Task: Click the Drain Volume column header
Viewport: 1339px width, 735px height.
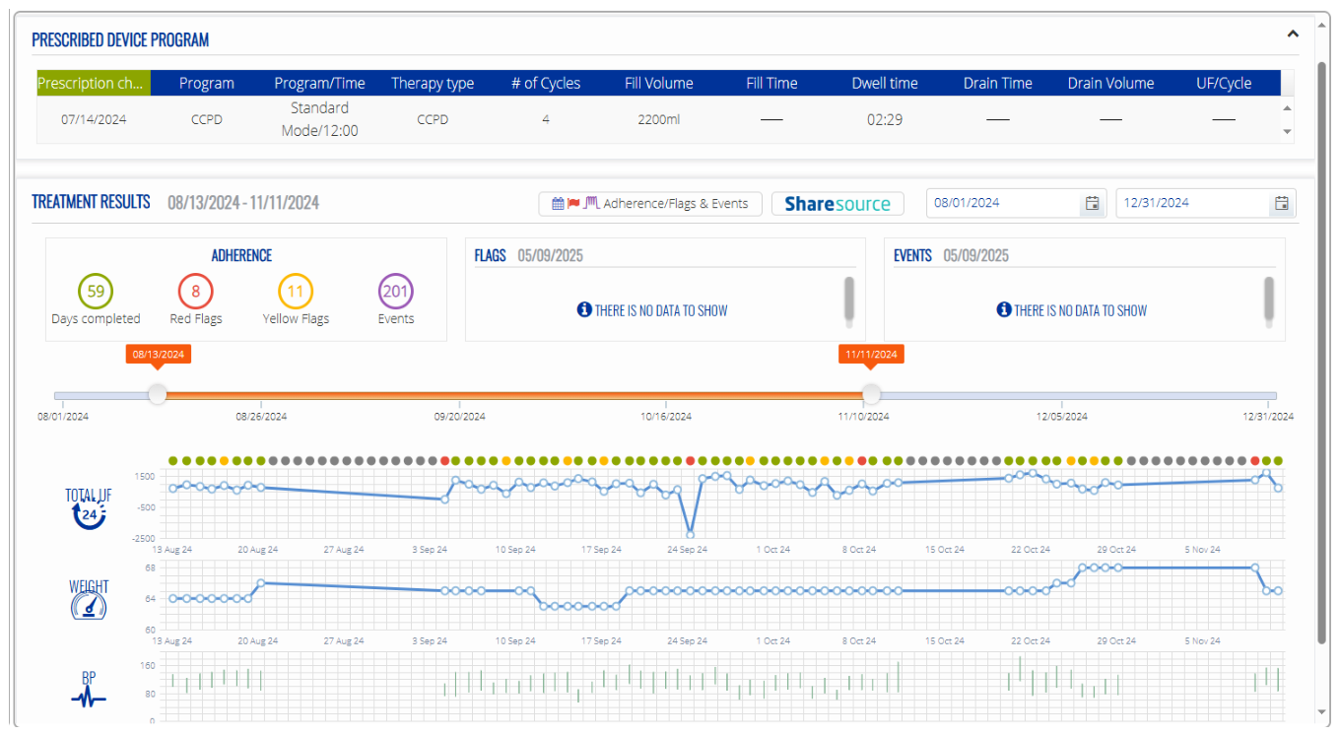Action: pos(1110,83)
